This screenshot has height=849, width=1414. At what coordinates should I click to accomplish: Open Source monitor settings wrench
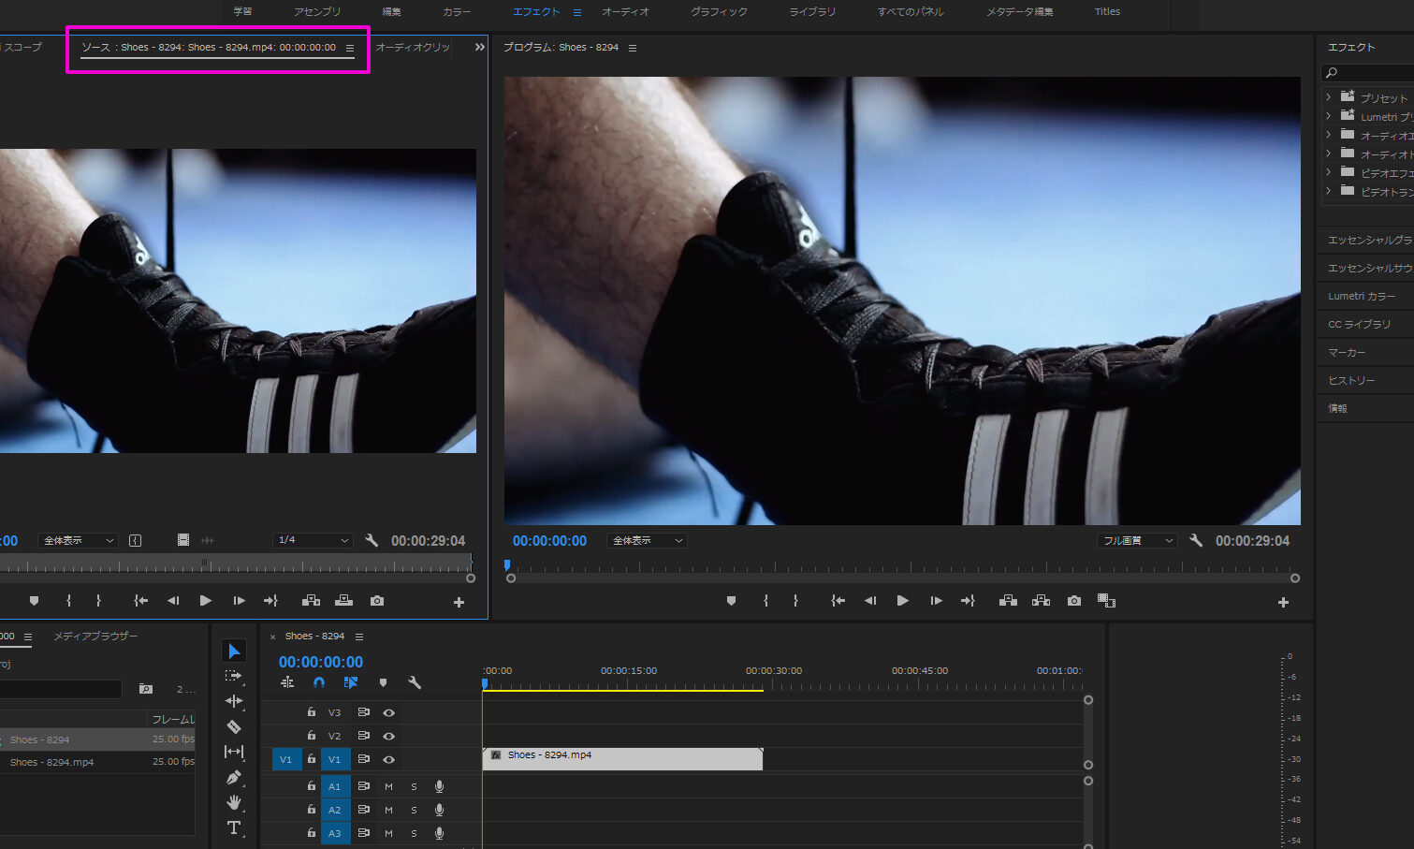(x=372, y=540)
